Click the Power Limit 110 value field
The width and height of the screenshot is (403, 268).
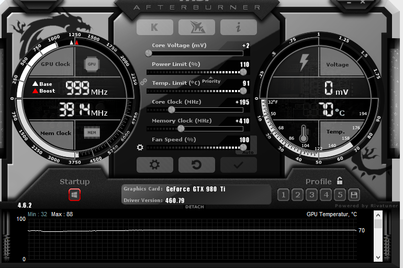pyautogui.click(x=245, y=64)
